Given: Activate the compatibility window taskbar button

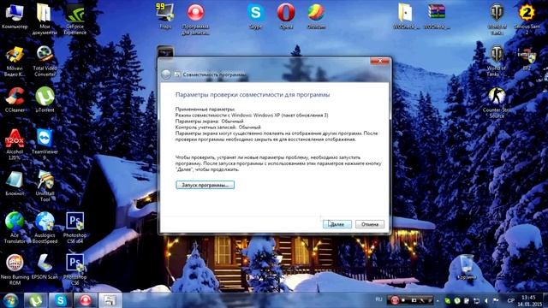Looking at the screenshot, I should (110, 300).
